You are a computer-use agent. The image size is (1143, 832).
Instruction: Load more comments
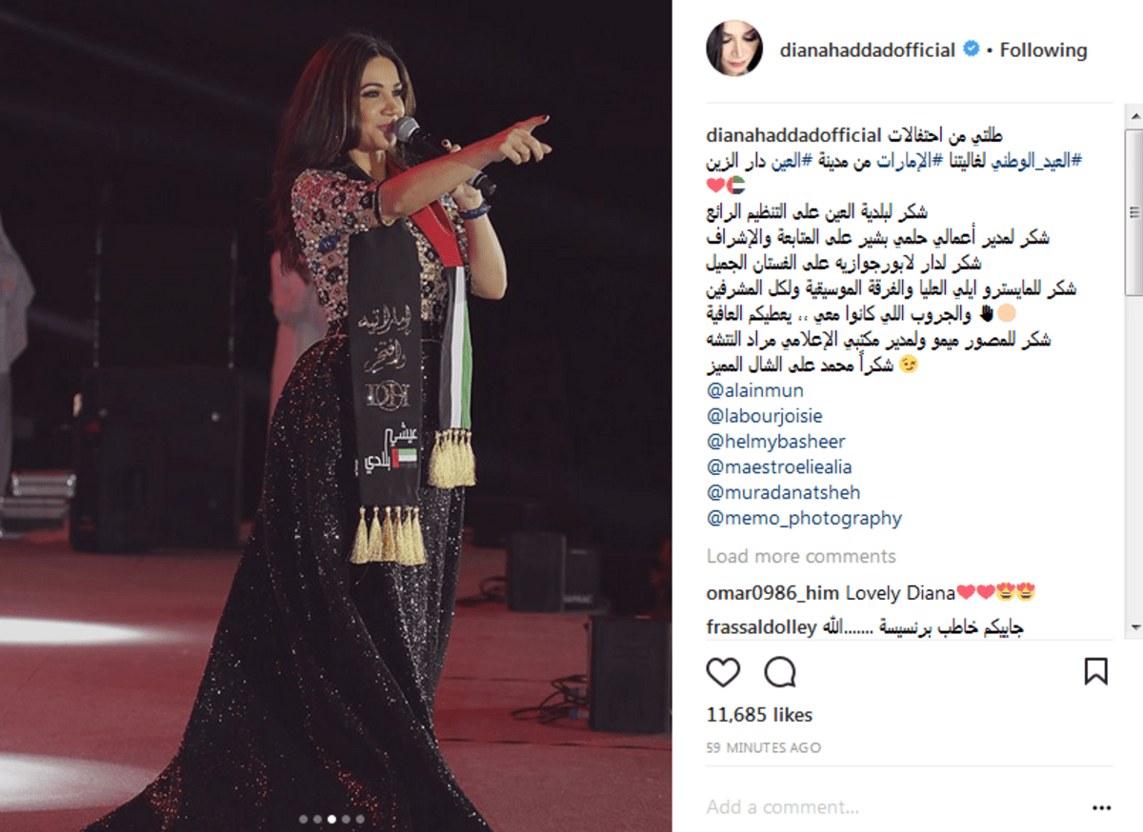click(801, 556)
